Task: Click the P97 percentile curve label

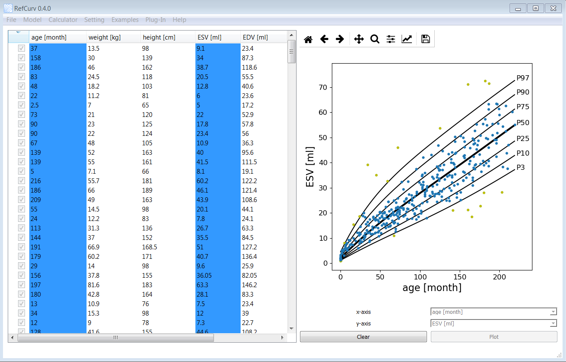Action: 523,78
